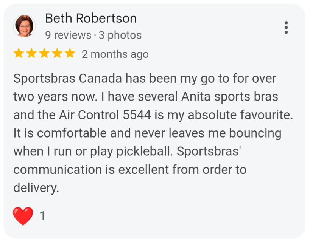This screenshot has width=310, height=246.
Task: Open the three-dot review options menu
Action: 286,28
